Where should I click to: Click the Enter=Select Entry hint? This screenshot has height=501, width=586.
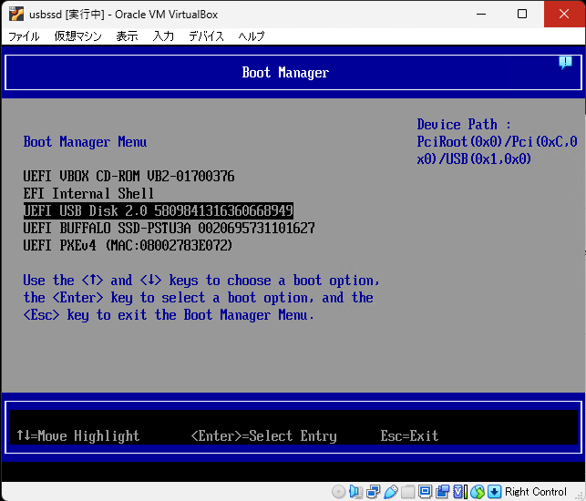point(264,436)
